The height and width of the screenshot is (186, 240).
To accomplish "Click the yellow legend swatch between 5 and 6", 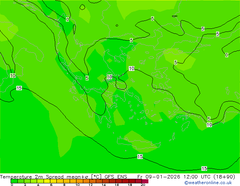I will (x=47, y=181).
